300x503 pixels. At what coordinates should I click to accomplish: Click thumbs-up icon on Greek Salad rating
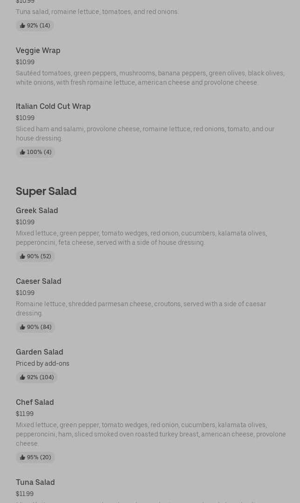(x=22, y=256)
